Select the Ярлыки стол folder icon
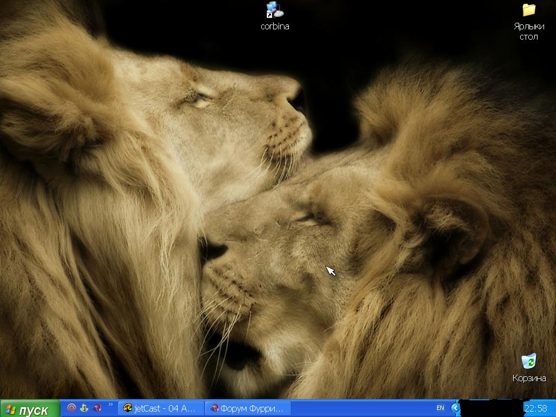This screenshot has width=556, height=417. (528, 10)
